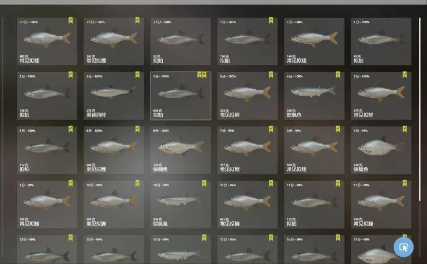Select the 6分 212克 拟鲌 card
The width and height of the screenshot is (427, 264).
click(47, 150)
